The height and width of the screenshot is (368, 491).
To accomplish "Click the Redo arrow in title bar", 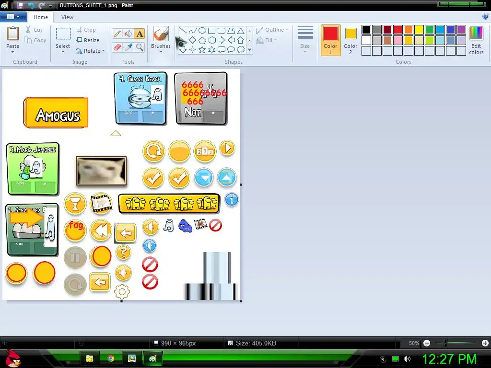I will (42, 5).
